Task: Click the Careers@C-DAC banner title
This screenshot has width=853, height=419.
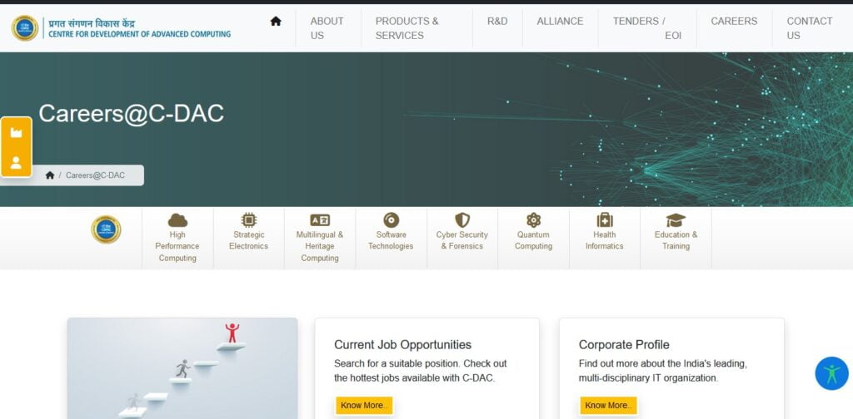Action: coord(131,113)
